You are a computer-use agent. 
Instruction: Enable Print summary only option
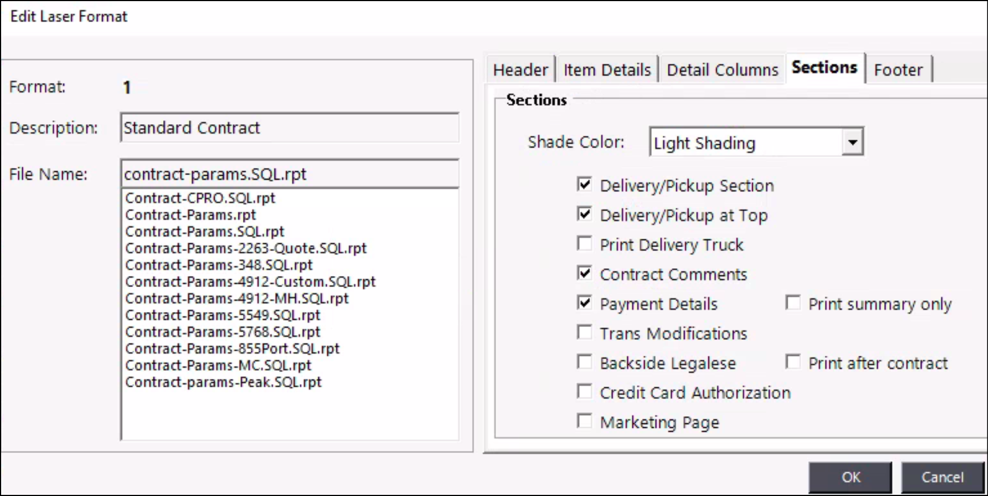(793, 303)
